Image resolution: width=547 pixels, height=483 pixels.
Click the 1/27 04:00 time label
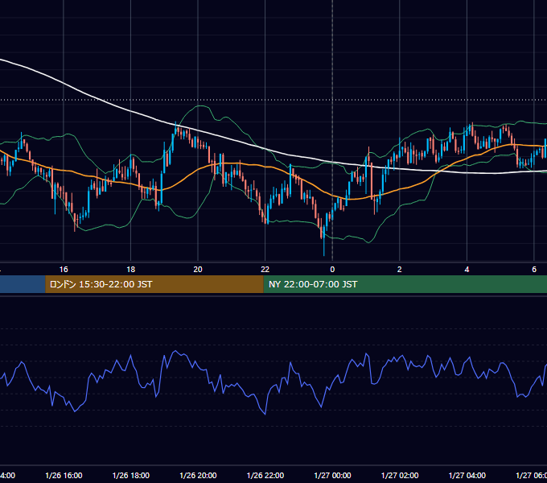(467, 475)
